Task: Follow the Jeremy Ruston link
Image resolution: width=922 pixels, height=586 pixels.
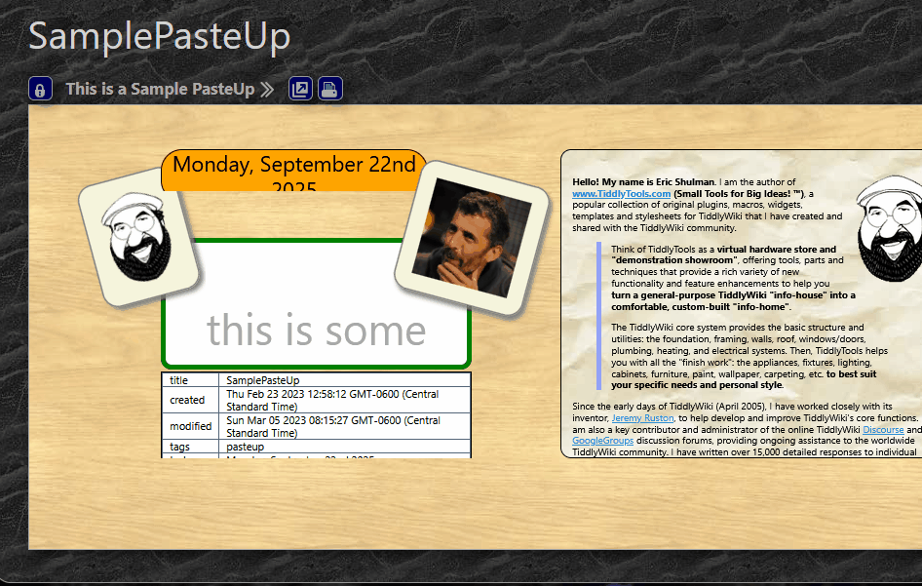Action: (643, 418)
